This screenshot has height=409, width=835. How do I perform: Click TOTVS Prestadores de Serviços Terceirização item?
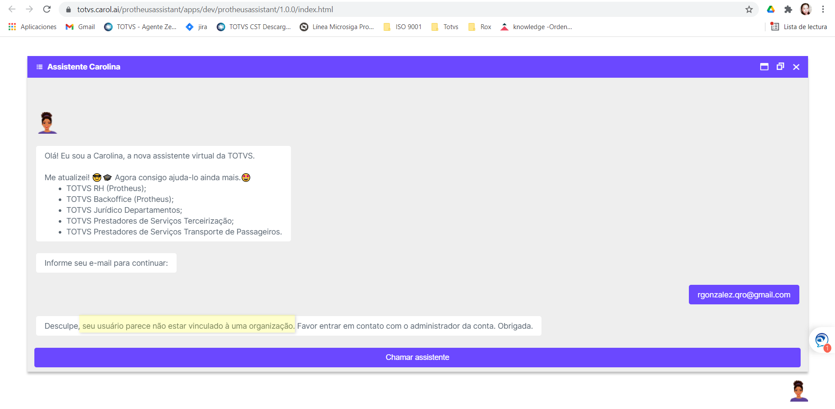(150, 221)
